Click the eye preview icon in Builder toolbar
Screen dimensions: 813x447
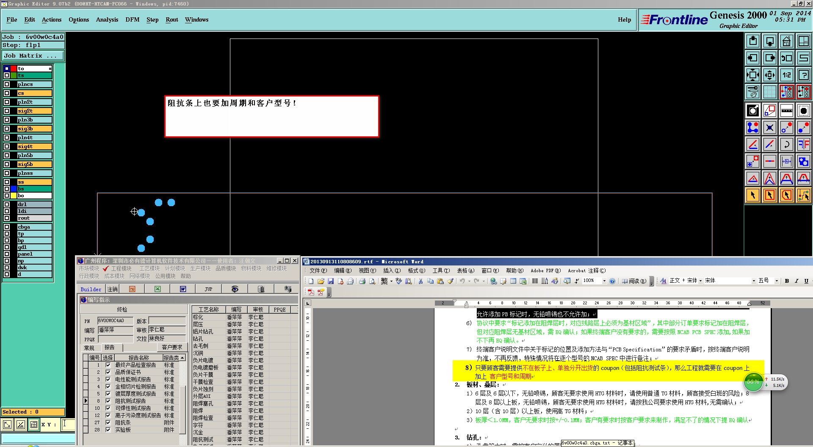tap(235, 289)
